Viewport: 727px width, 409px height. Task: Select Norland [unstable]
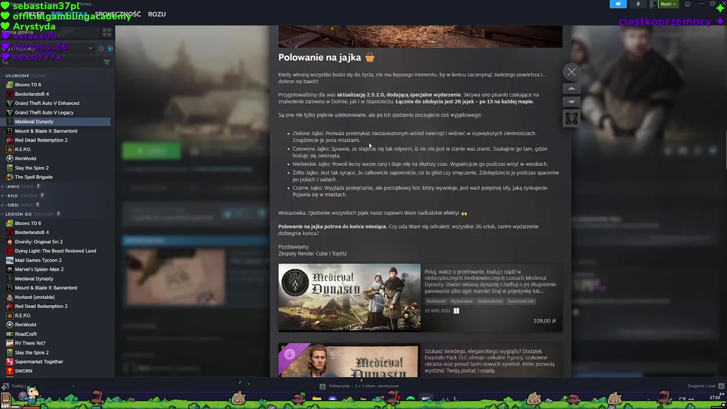coord(35,297)
